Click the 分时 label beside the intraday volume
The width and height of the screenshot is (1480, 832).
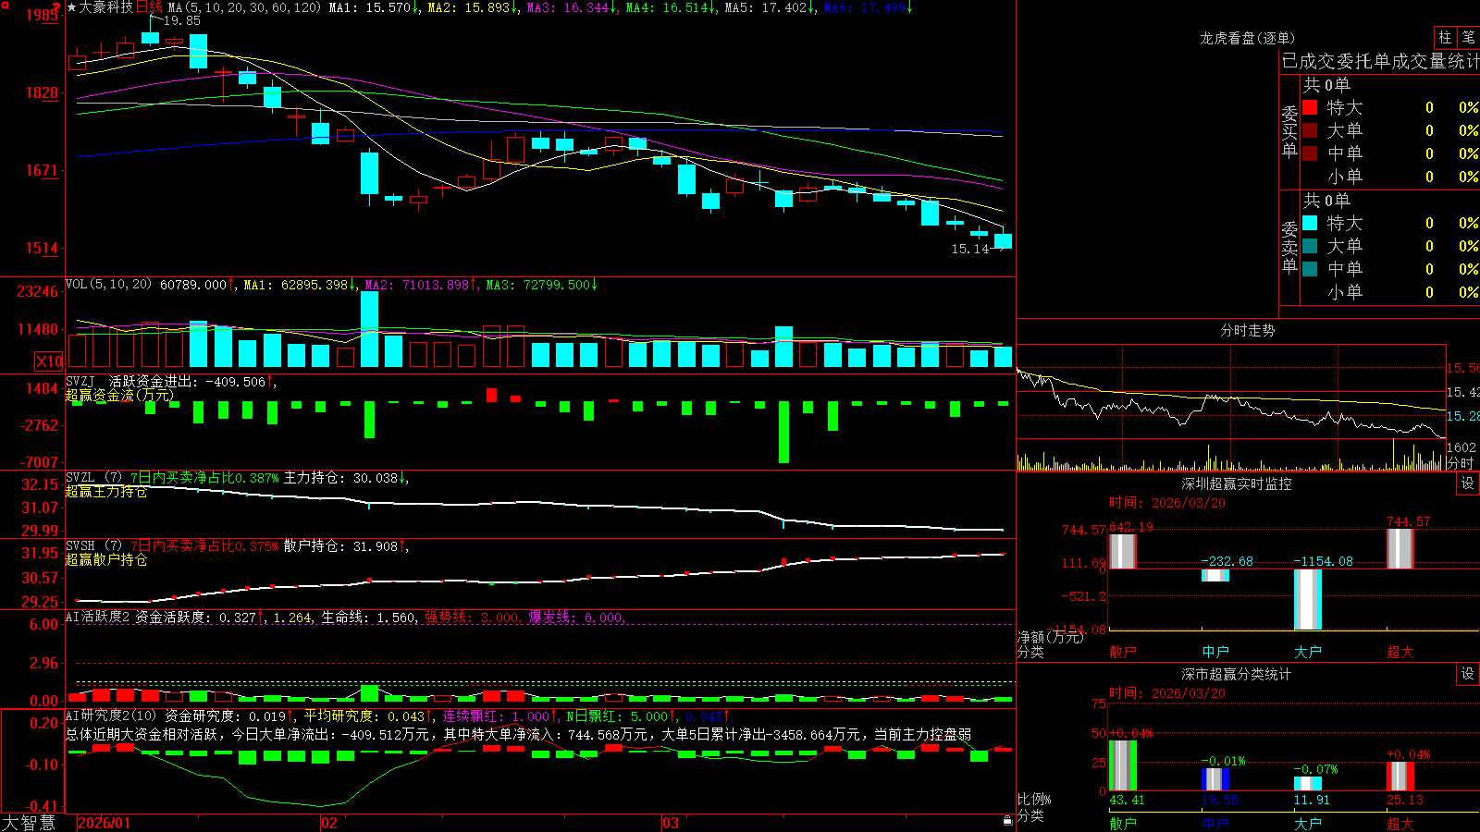tap(1460, 463)
